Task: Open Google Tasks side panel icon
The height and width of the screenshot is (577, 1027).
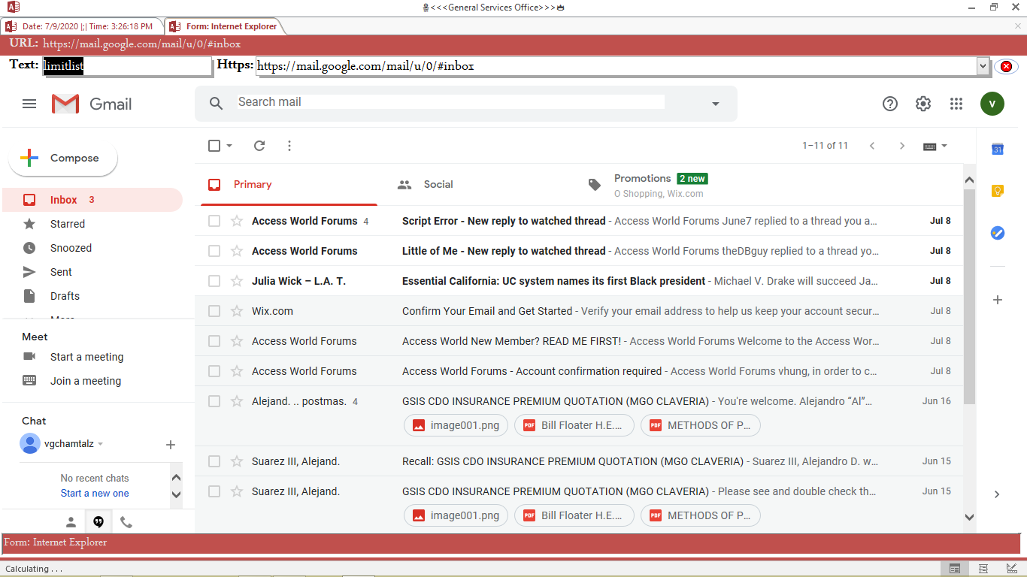Action: coord(998,233)
